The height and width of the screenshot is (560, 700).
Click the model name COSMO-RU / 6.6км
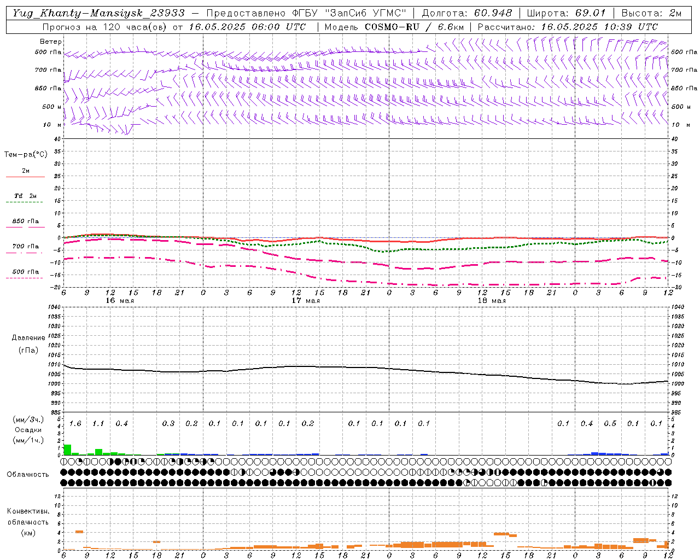point(414,27)
